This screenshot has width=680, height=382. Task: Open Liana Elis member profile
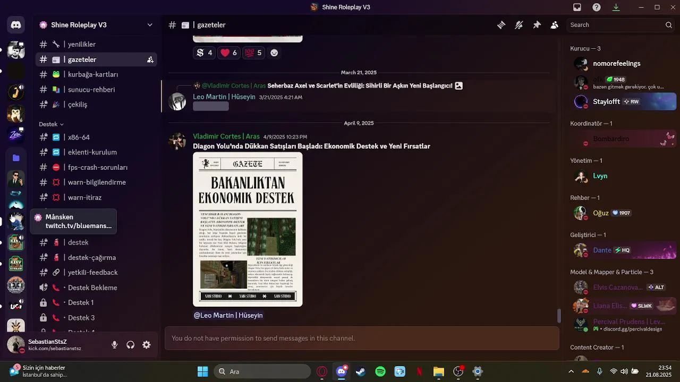(x=623, y=306)
